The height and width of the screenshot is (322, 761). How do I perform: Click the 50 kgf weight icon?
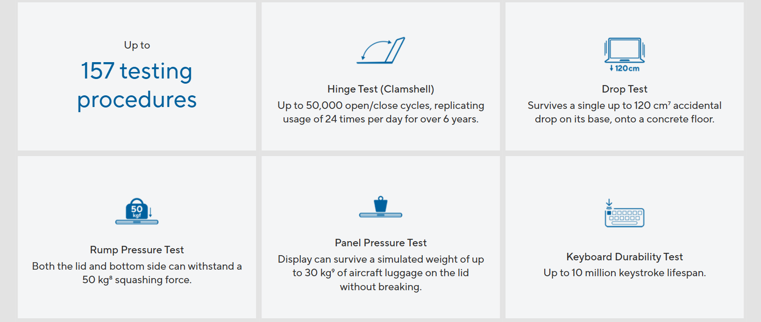coord(136,211)
